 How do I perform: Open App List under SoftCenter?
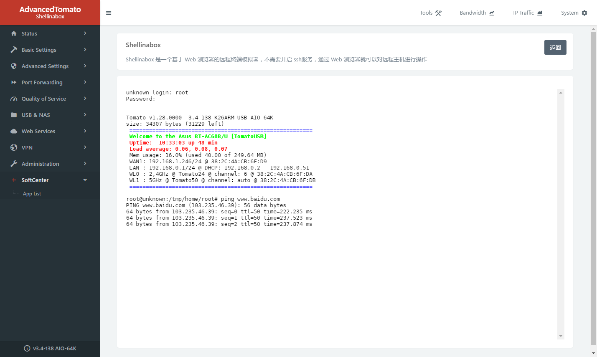(x=32, y=194)
